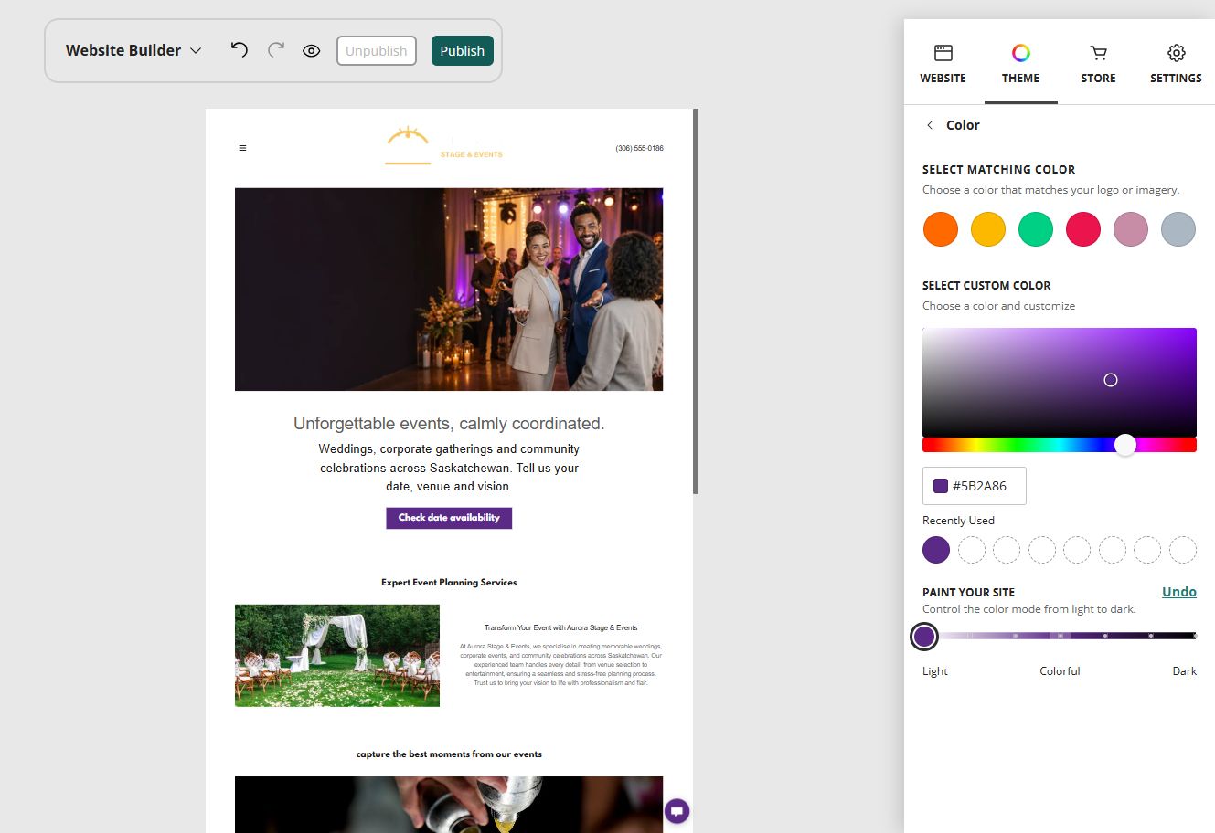Choose the red-pink matching color

click(1083, 229)
